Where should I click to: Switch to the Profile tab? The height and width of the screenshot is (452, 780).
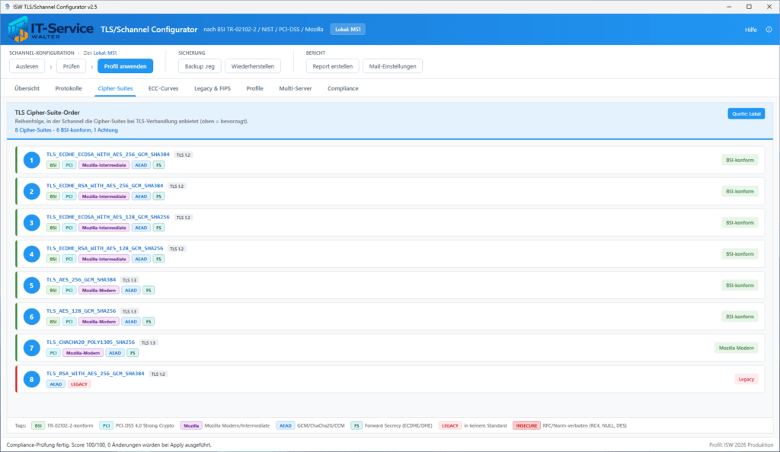(x=254, y=88)
